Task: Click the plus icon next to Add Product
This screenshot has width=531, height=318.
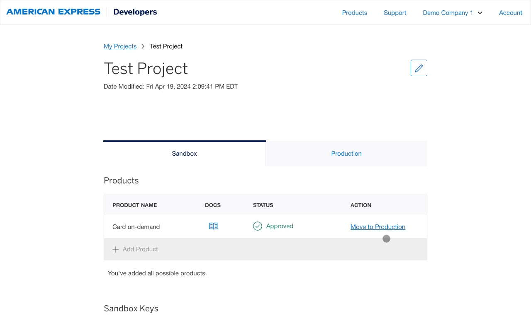Action: click(115, 249)
